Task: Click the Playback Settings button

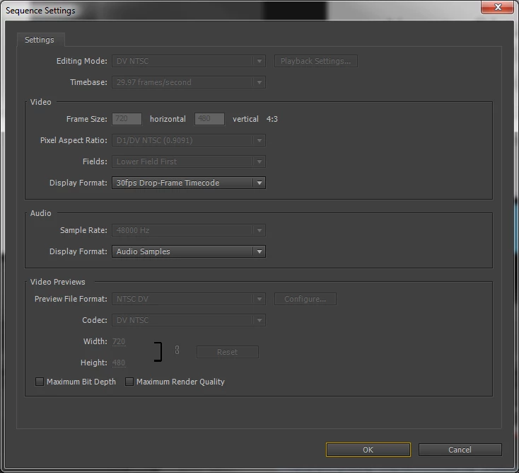Action: (316, 61)
